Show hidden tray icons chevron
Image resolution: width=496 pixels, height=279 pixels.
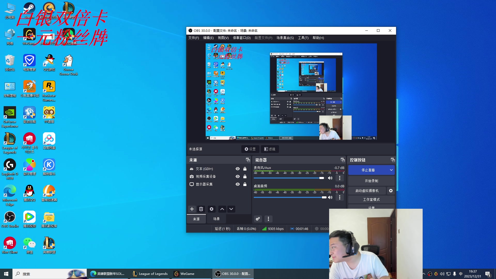(424, 274)
